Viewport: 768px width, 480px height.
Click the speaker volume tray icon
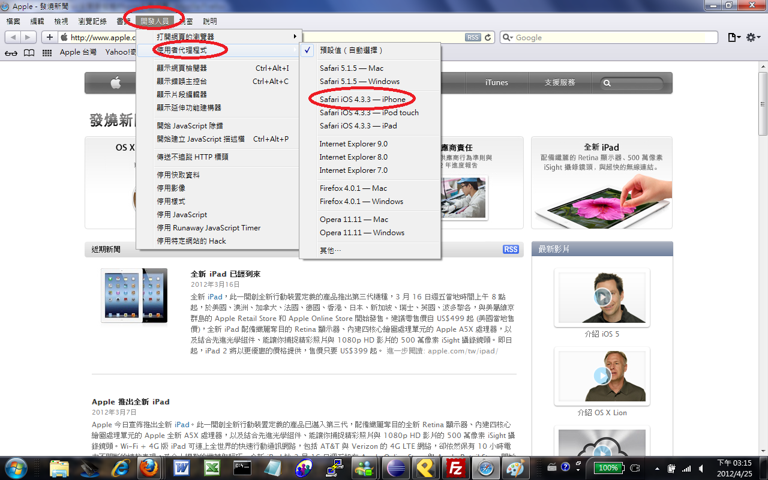pos(700,468)
